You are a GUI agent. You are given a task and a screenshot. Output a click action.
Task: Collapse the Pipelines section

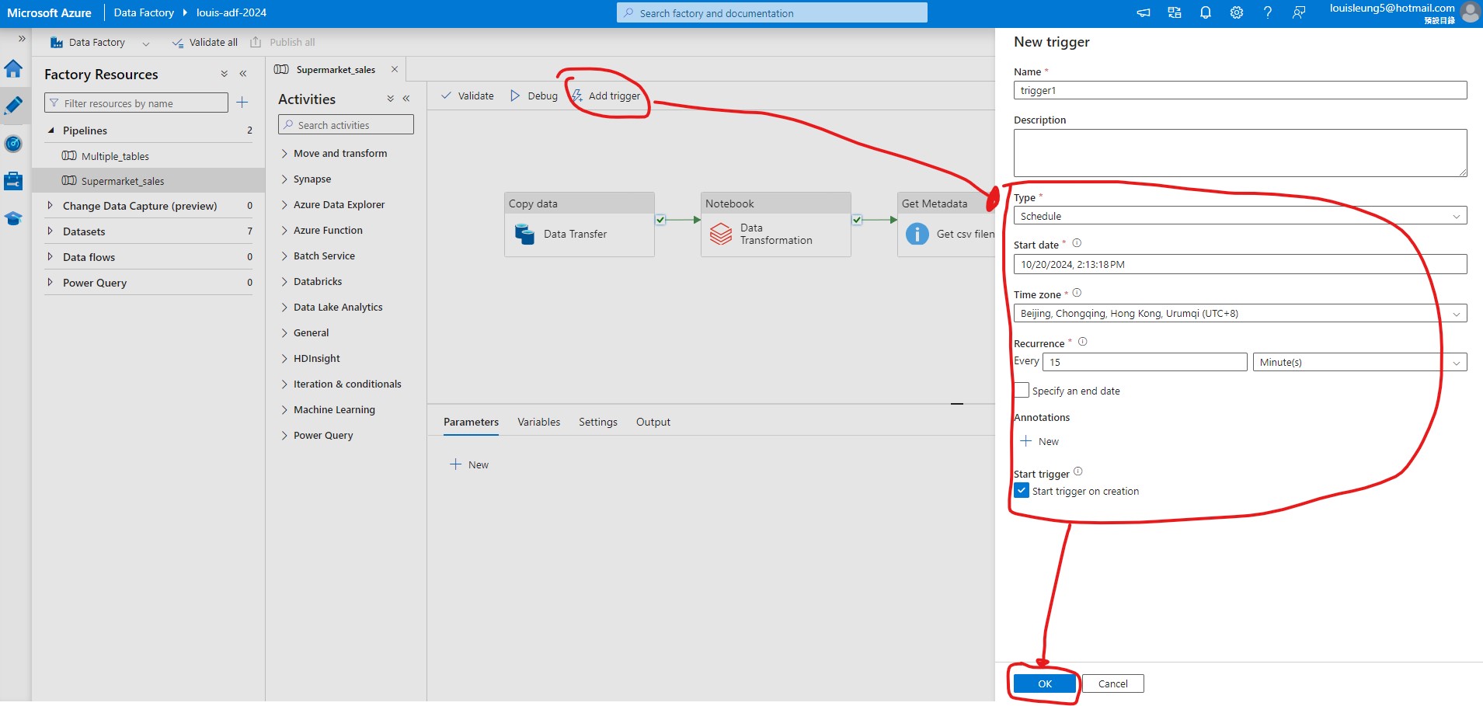(51, 130)
